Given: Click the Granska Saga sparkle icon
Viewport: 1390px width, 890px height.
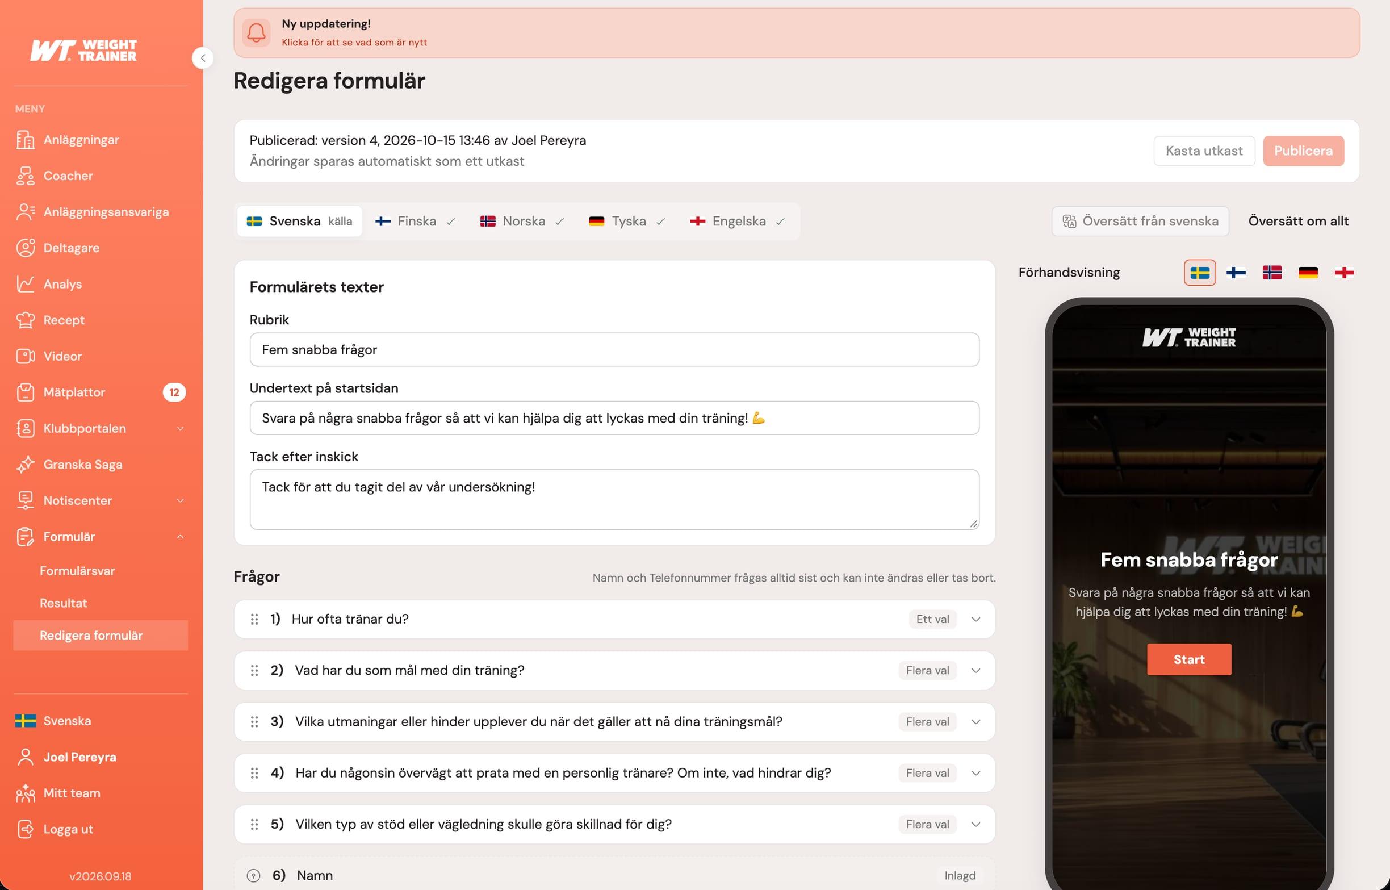Looking at the screenshot, I should point(26,464).
